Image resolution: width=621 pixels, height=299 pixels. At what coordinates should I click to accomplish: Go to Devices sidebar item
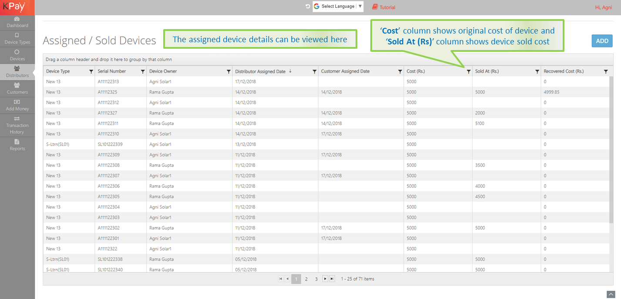click(x=17, y=55)
